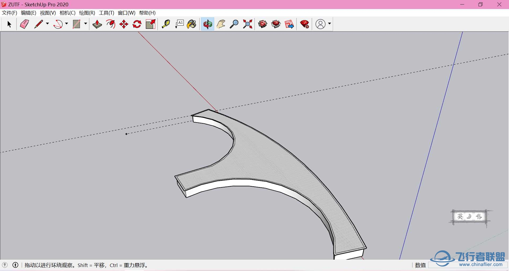Open the Extension Manager ruby icon
Image resolution: width=509 pixels, height=271 pixels.
(305, 24)
